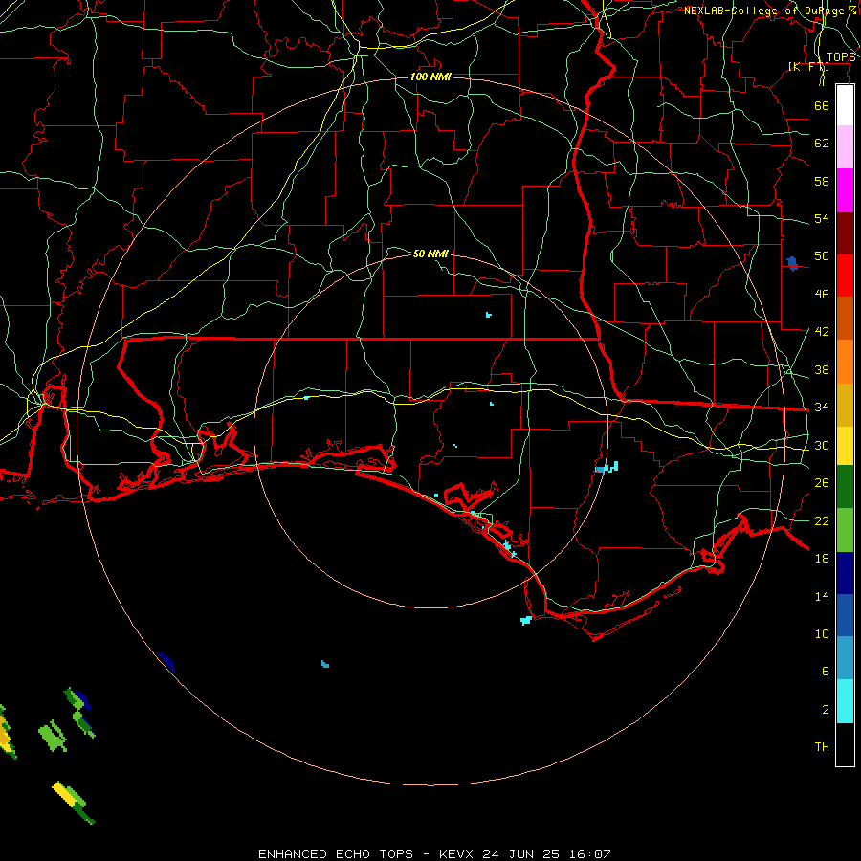The image size is (861, 861).
Task: Click the 54 value on the scale
Action: pyautogui.click(x=822, y=218)
